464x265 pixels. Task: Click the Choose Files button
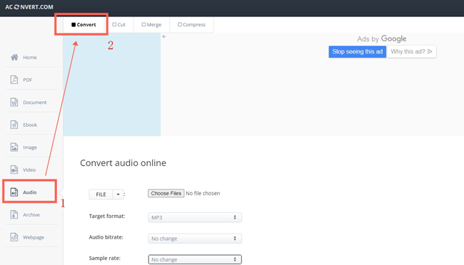click(166, 193)
